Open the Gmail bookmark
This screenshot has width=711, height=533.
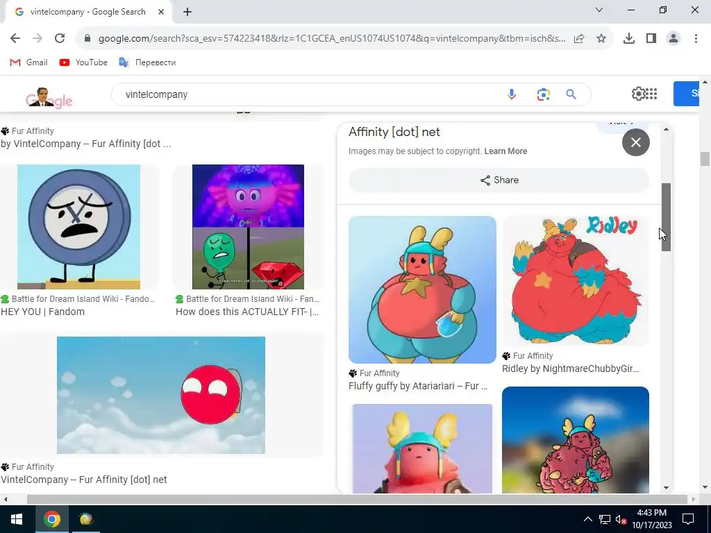(28, 62)
